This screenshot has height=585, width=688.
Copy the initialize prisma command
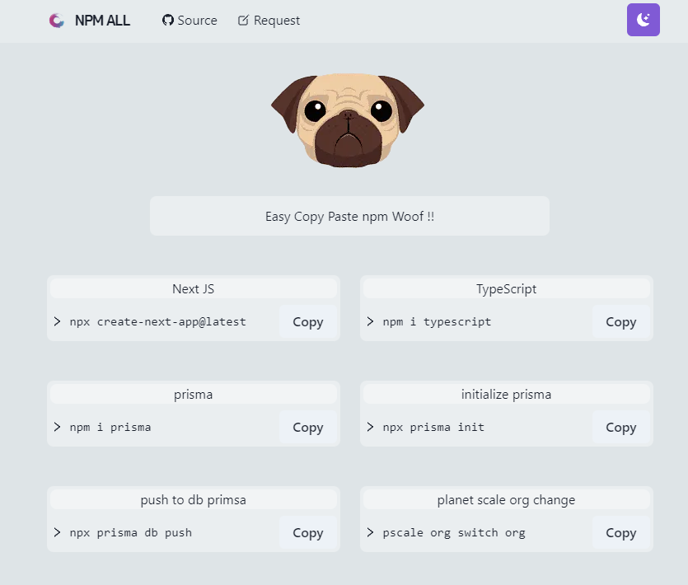pyautogui.click(x=620, y=427)
